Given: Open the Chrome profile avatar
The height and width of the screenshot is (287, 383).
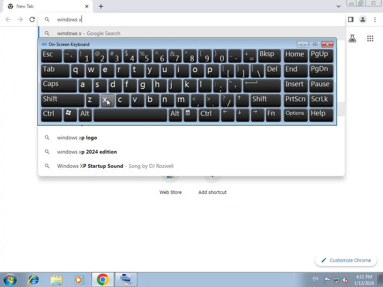Looking at the screenshot, I should pyautogui.click(x=363, y=19).
